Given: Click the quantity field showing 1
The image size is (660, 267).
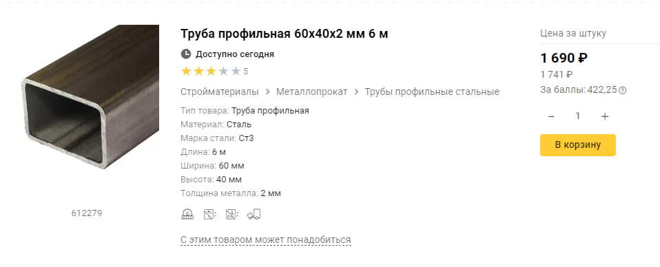Looking at the screenshot, I should (578, 116).
